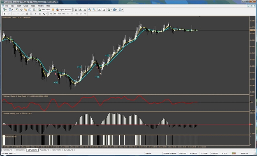Expand the arrows tool dropdown
The image size is (257, 156).
click(46, 14)
